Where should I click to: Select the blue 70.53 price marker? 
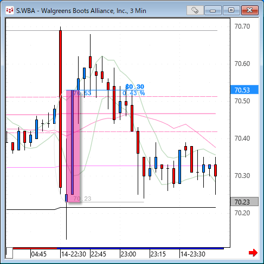click(x=244, y=90)
